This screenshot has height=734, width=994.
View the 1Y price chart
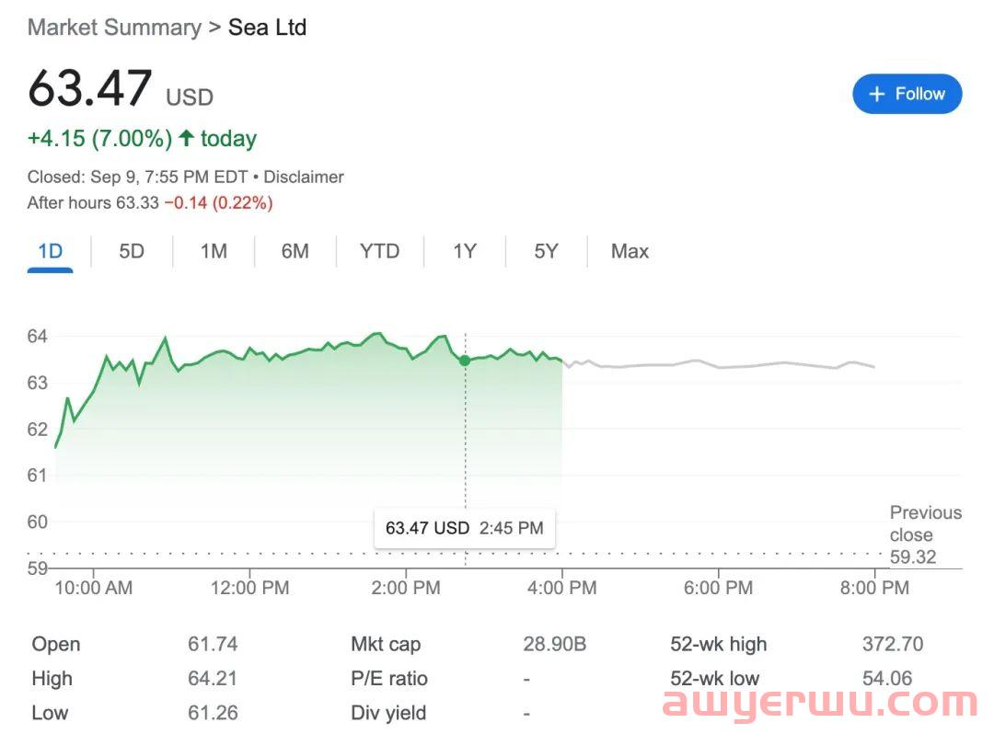click(465, 251)
